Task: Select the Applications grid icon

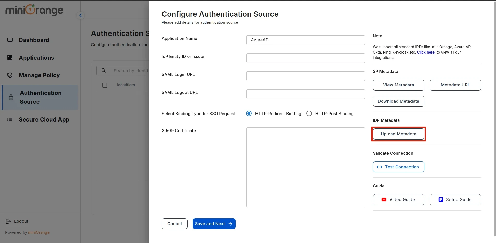Action: click(x=10, y=57)
